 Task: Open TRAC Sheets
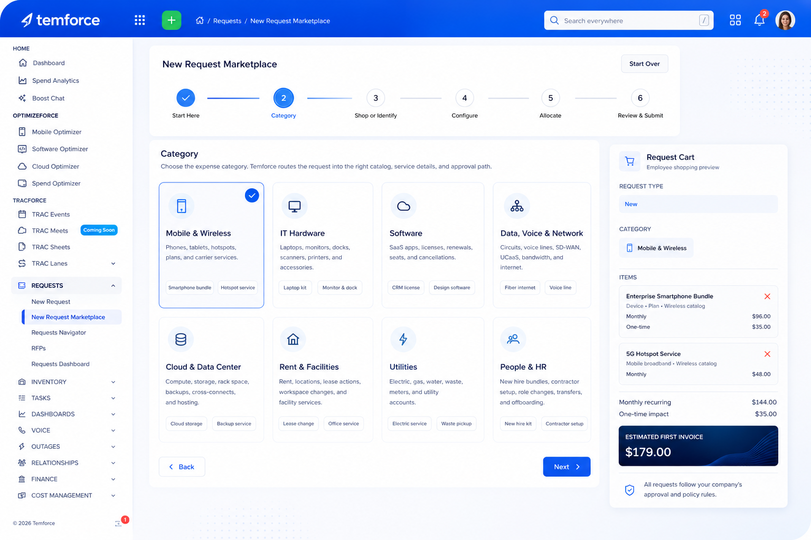(x=51, y=247)
